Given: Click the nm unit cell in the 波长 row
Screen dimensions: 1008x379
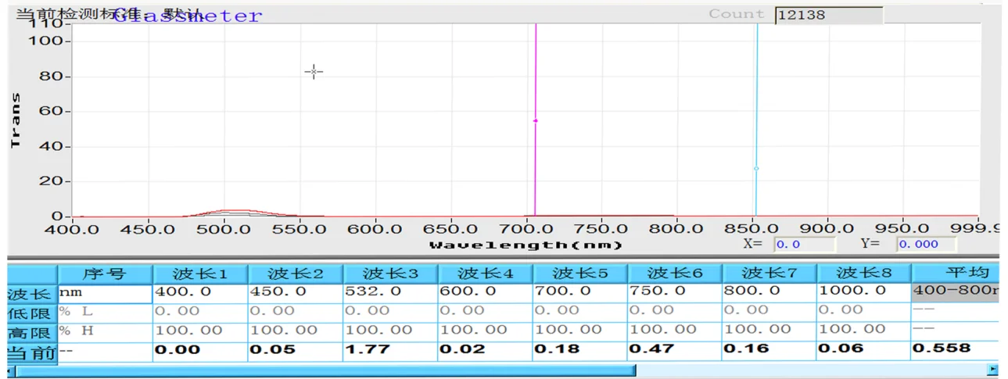Looking at the screenshot, I should (x=105, y=294).
